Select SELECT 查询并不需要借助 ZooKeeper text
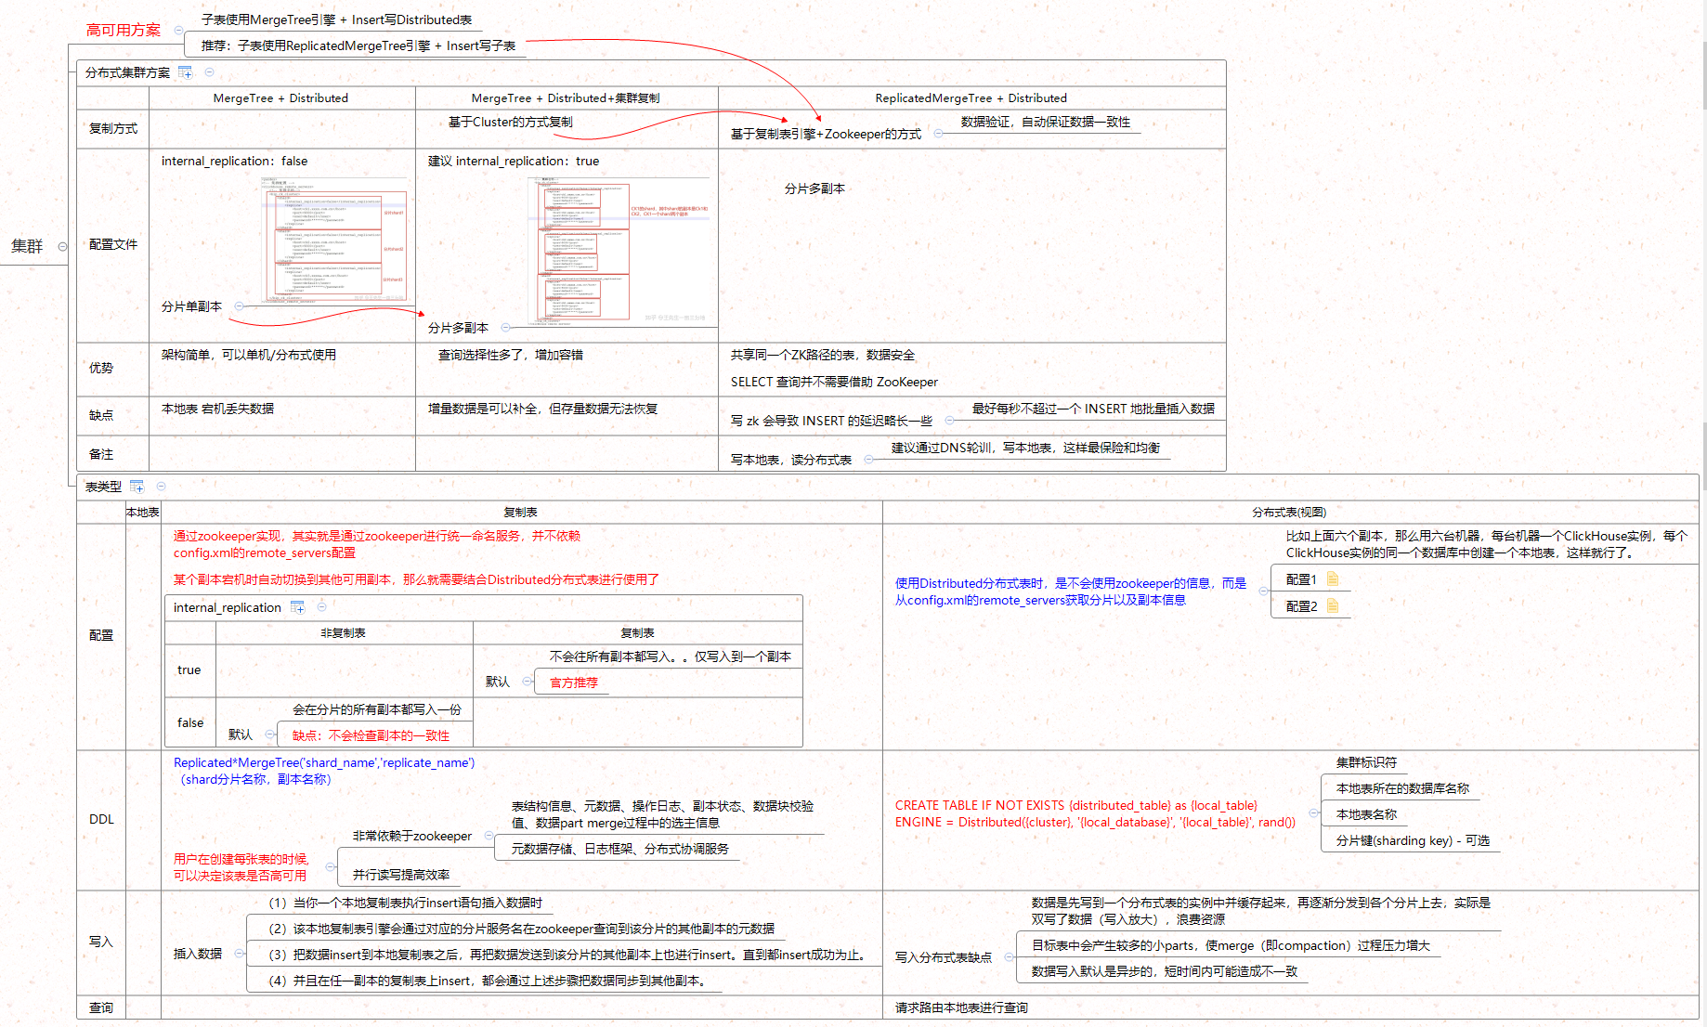 point(834,383)
